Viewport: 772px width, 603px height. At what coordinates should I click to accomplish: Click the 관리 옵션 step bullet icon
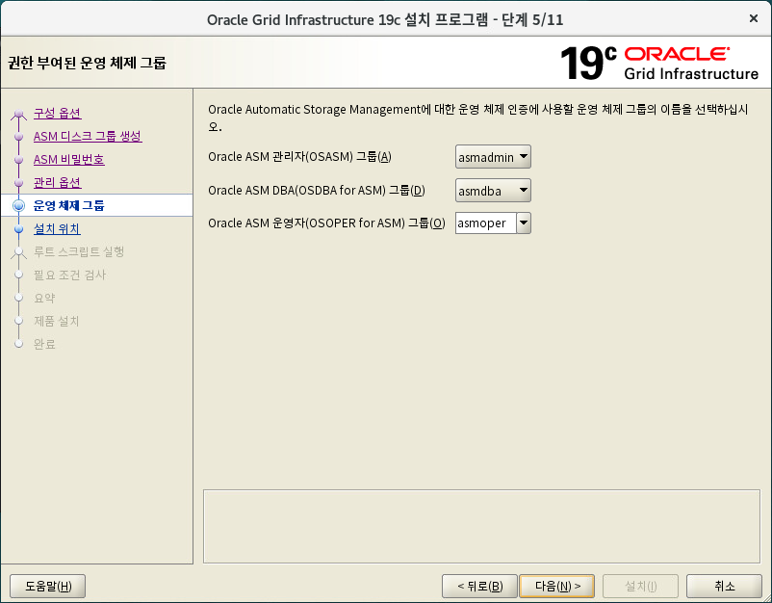(18, 183)
